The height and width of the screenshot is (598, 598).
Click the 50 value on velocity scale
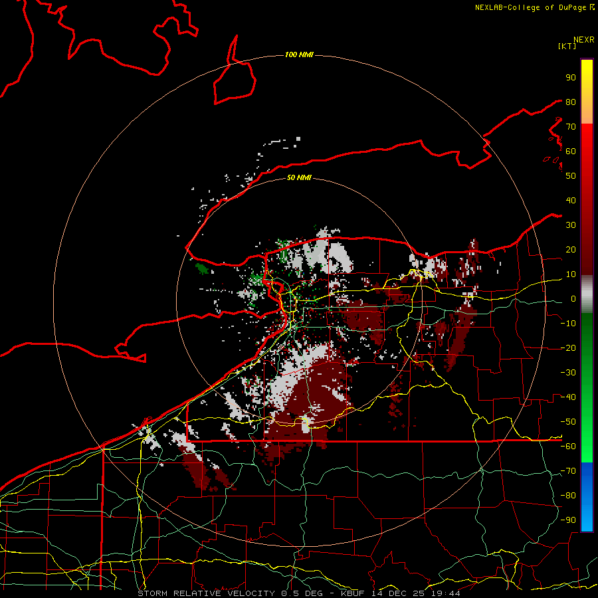(x=571, y=176)
